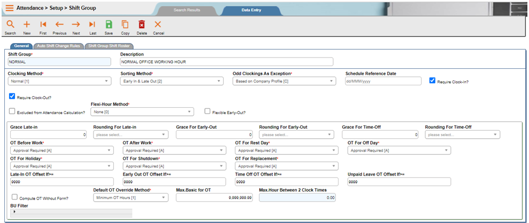
Task: Toggle the Require Clock-Out checkbox
Action: click(12, 97)
